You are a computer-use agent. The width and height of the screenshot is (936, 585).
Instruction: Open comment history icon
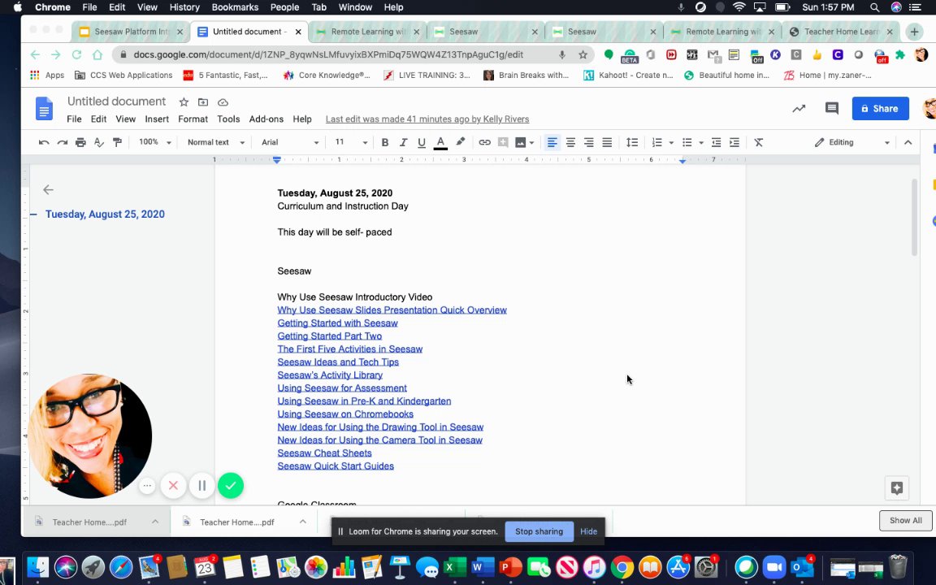[831, 108]
